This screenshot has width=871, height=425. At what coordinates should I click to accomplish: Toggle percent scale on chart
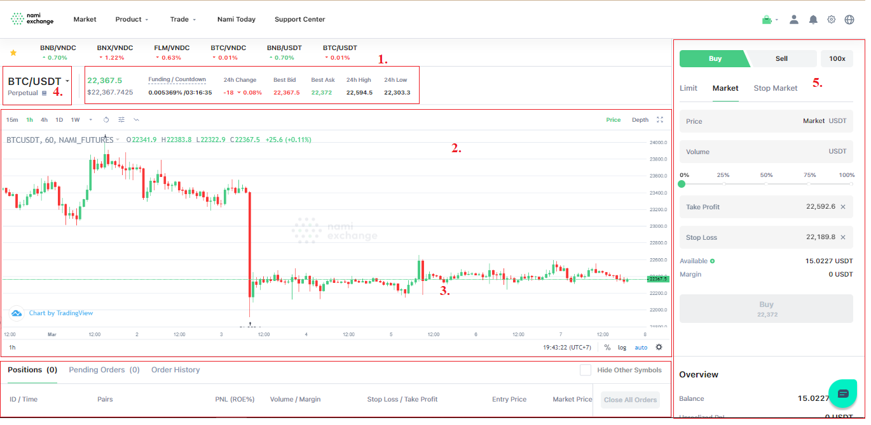(607, 347)
